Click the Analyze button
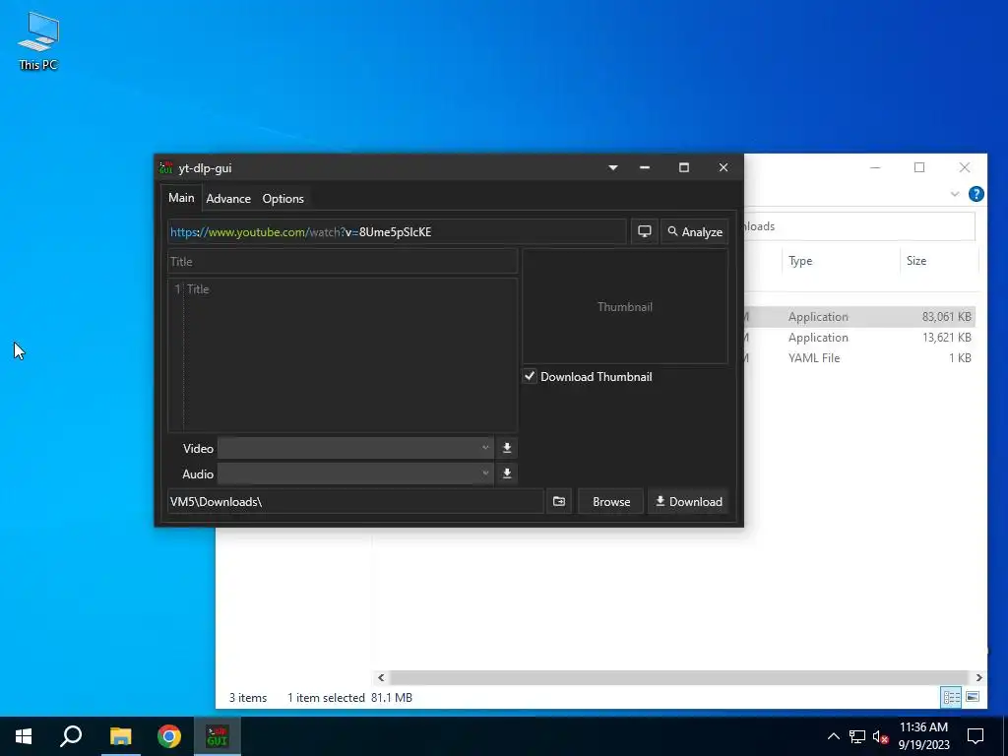 click(x=694, y=232)
